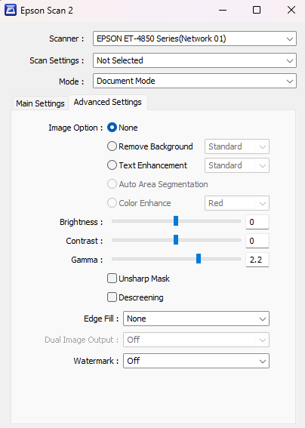Open the Watermark dropdown
Viewport: 305px width, 428px height.
(196, 361)
